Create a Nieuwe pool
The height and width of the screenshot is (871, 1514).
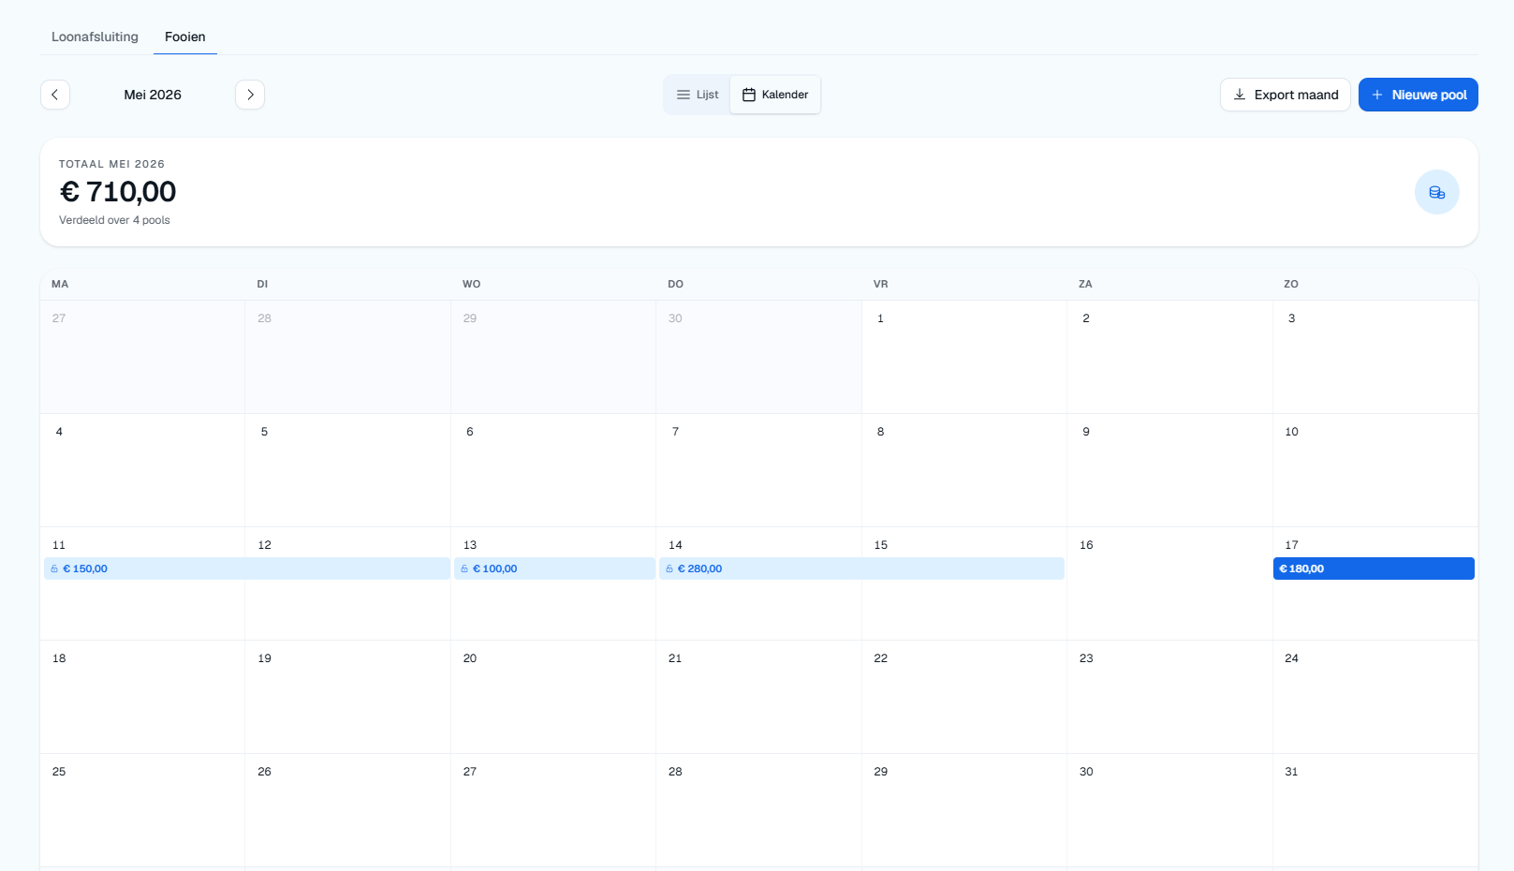point(1418,95)
